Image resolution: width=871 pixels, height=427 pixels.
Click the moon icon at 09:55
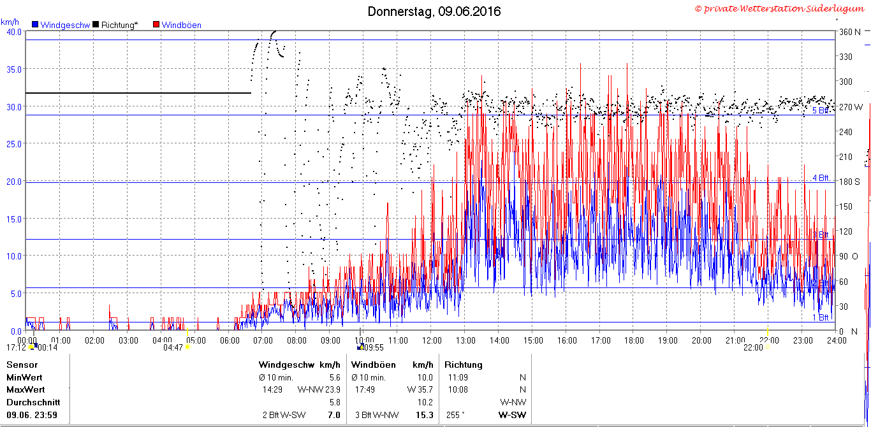pos(360,347)
